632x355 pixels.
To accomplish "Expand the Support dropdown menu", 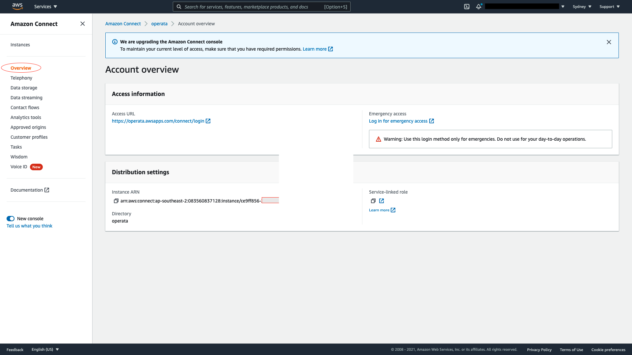I will pos(609,7).
